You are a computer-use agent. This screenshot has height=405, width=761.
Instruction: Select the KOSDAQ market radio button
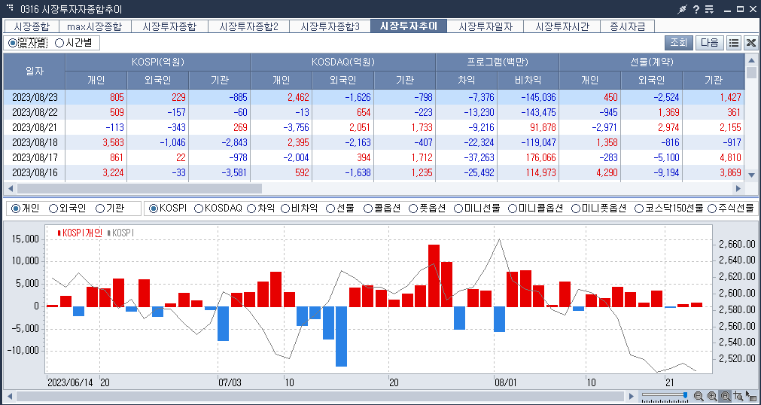[x=218, y=209]
